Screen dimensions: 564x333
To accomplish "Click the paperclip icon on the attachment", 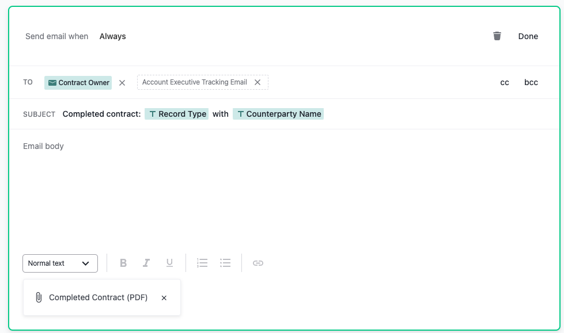I will pyautogui.click(x=39, y=297).
